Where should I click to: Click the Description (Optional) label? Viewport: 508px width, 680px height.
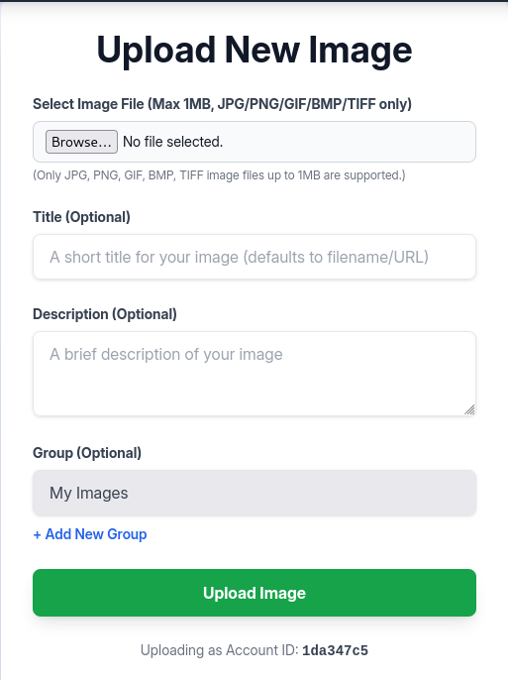pyautogui.click(x=105, y=314)
